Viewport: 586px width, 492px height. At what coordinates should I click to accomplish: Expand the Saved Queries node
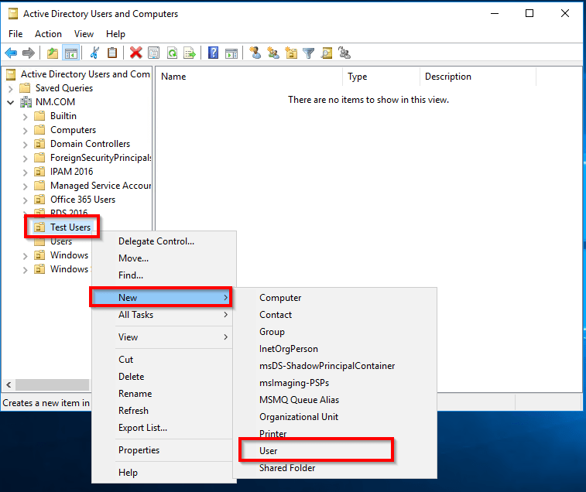pyautogui.click(x=11, y=88)
